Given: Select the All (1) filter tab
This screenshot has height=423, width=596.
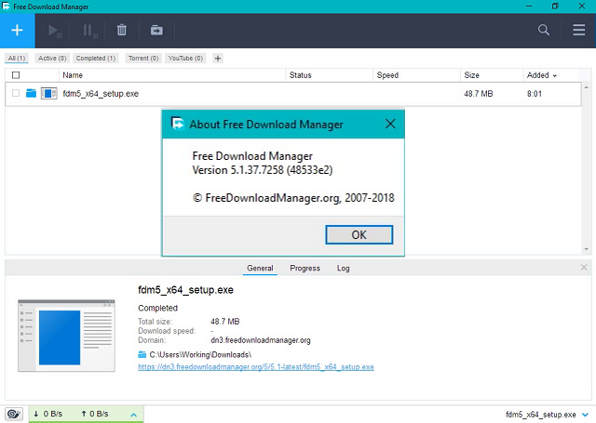Looking at the screenshot, I should [17, 58].
